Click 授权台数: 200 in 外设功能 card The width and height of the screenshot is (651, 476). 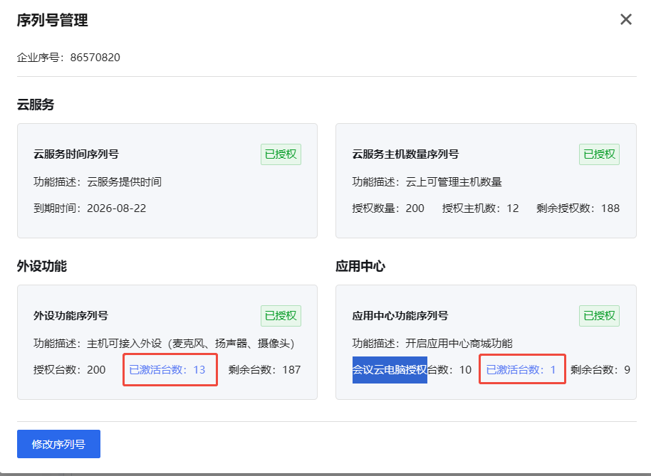click(70, 369)
